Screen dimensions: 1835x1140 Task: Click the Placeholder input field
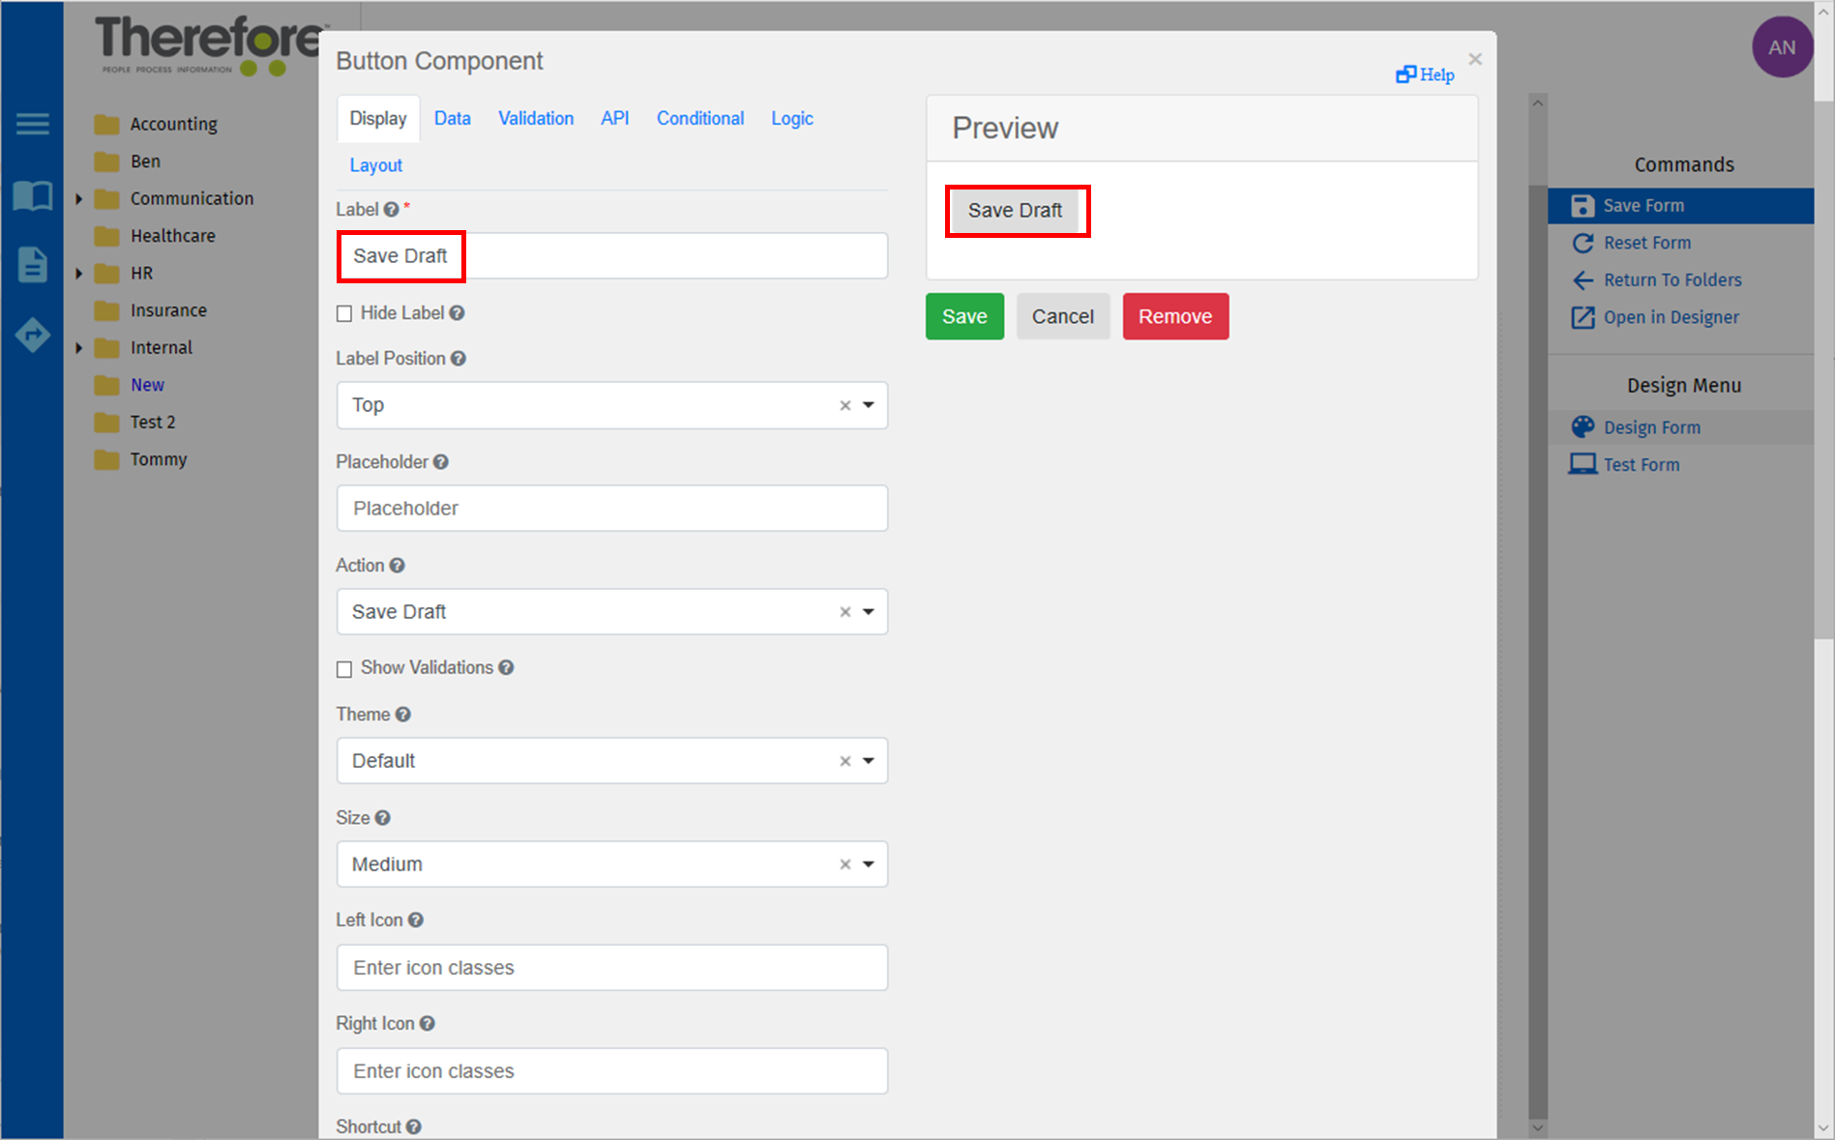click(611, 508)
